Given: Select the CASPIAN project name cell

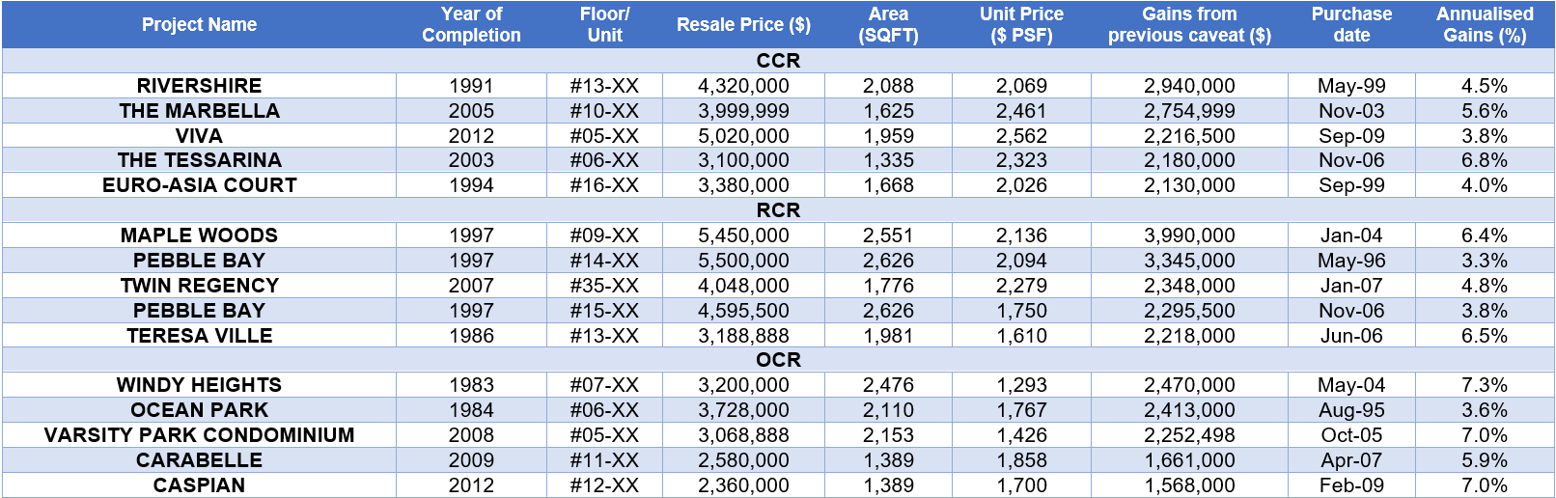Looking at the screenshot, I should [199, 485].
